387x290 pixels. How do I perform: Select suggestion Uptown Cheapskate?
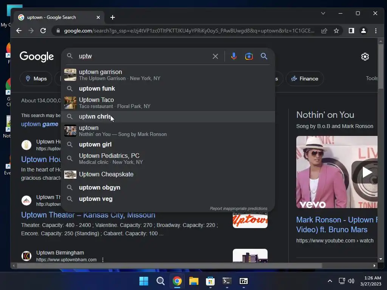tap(168, 174)
